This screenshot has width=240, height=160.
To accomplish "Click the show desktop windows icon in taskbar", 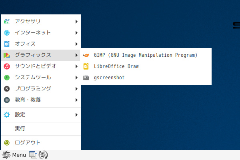I will [x=33, y=155].
